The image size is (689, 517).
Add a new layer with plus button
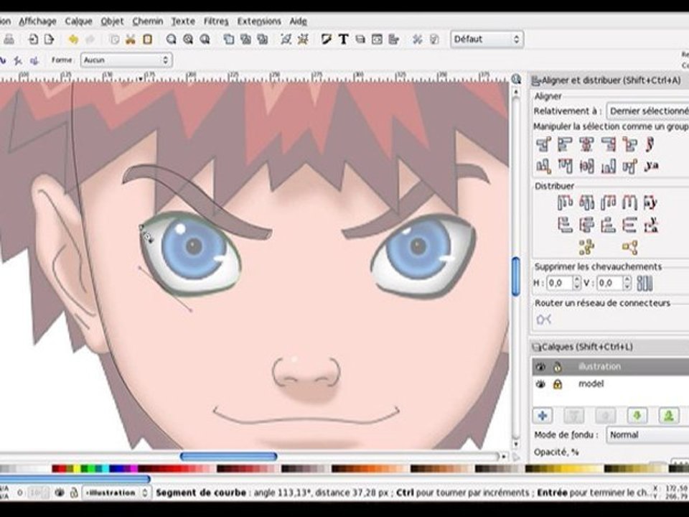pyautogui.click(x=543, y=416)
